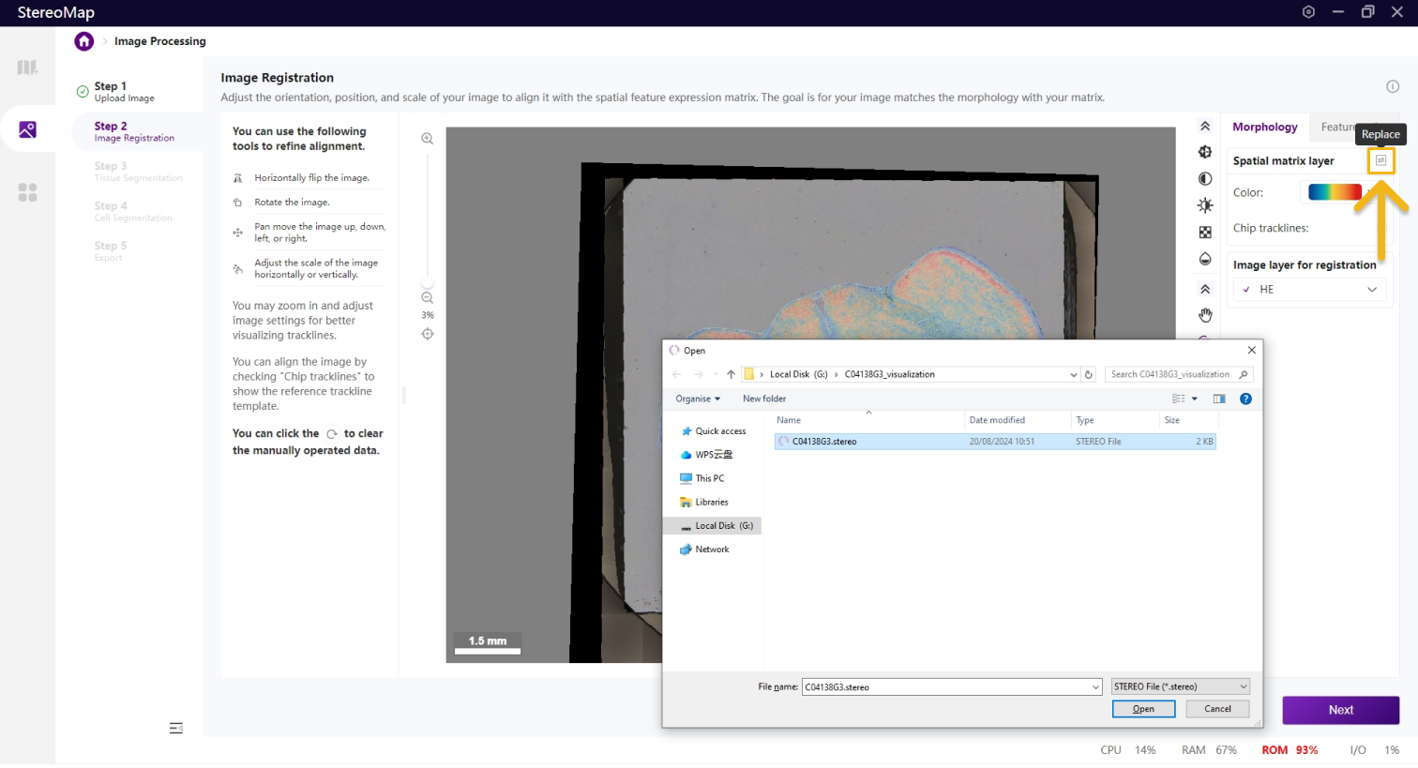Activate the hand pan tool

tap(1205, 315)
